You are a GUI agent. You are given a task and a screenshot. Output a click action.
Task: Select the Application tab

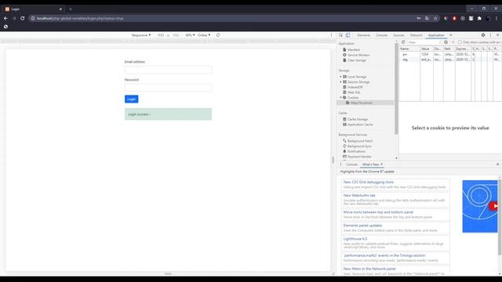(x=436, y=35)
